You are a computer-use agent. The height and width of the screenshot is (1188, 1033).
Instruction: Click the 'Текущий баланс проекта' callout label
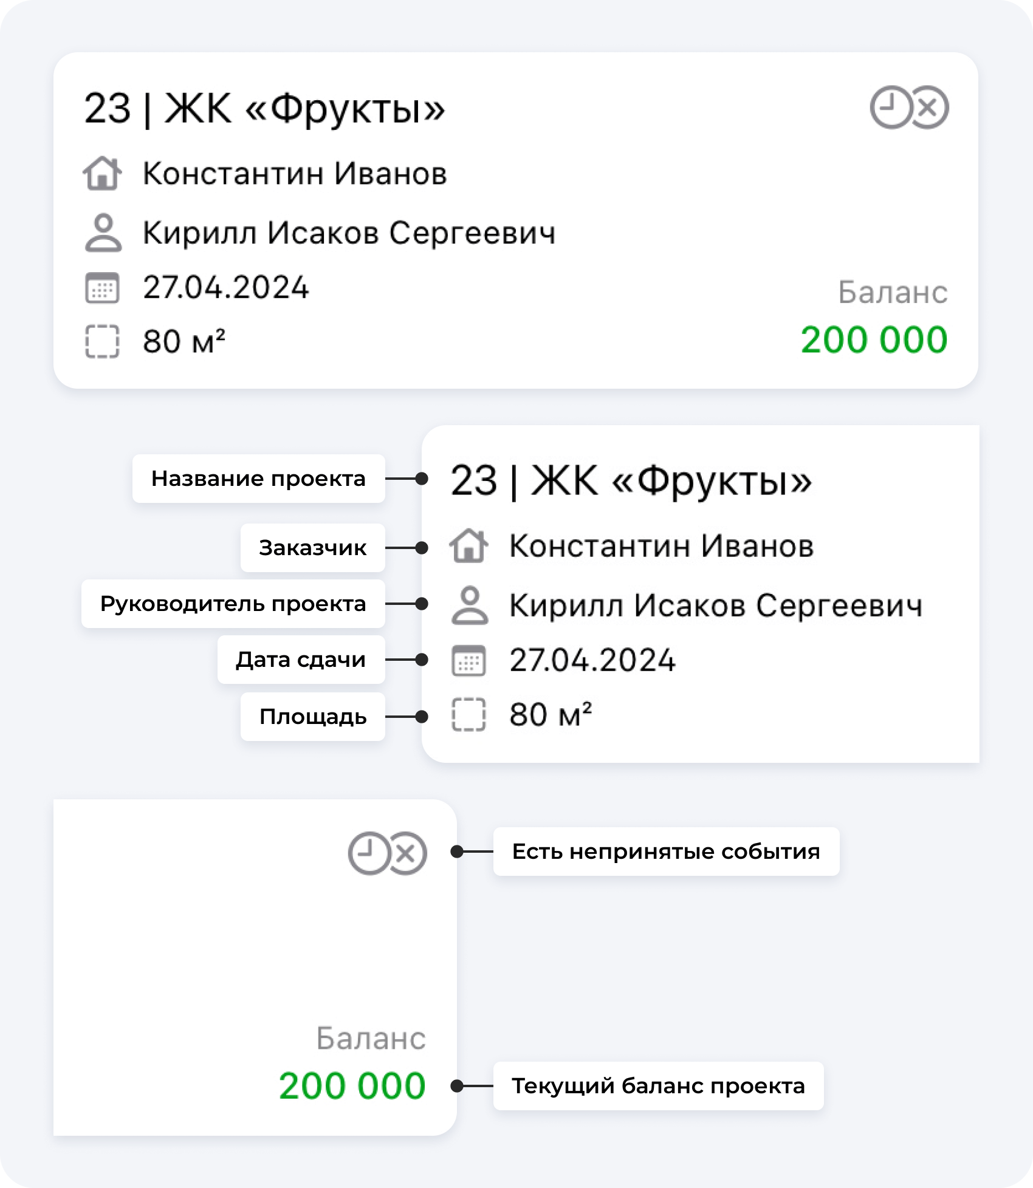[658, 1086]
